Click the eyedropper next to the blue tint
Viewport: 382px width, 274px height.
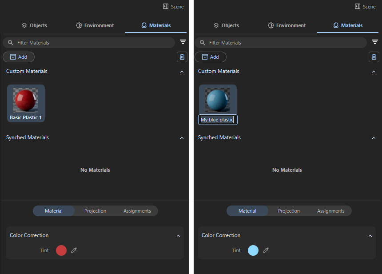pyautogui.click(x=265, y=250)
